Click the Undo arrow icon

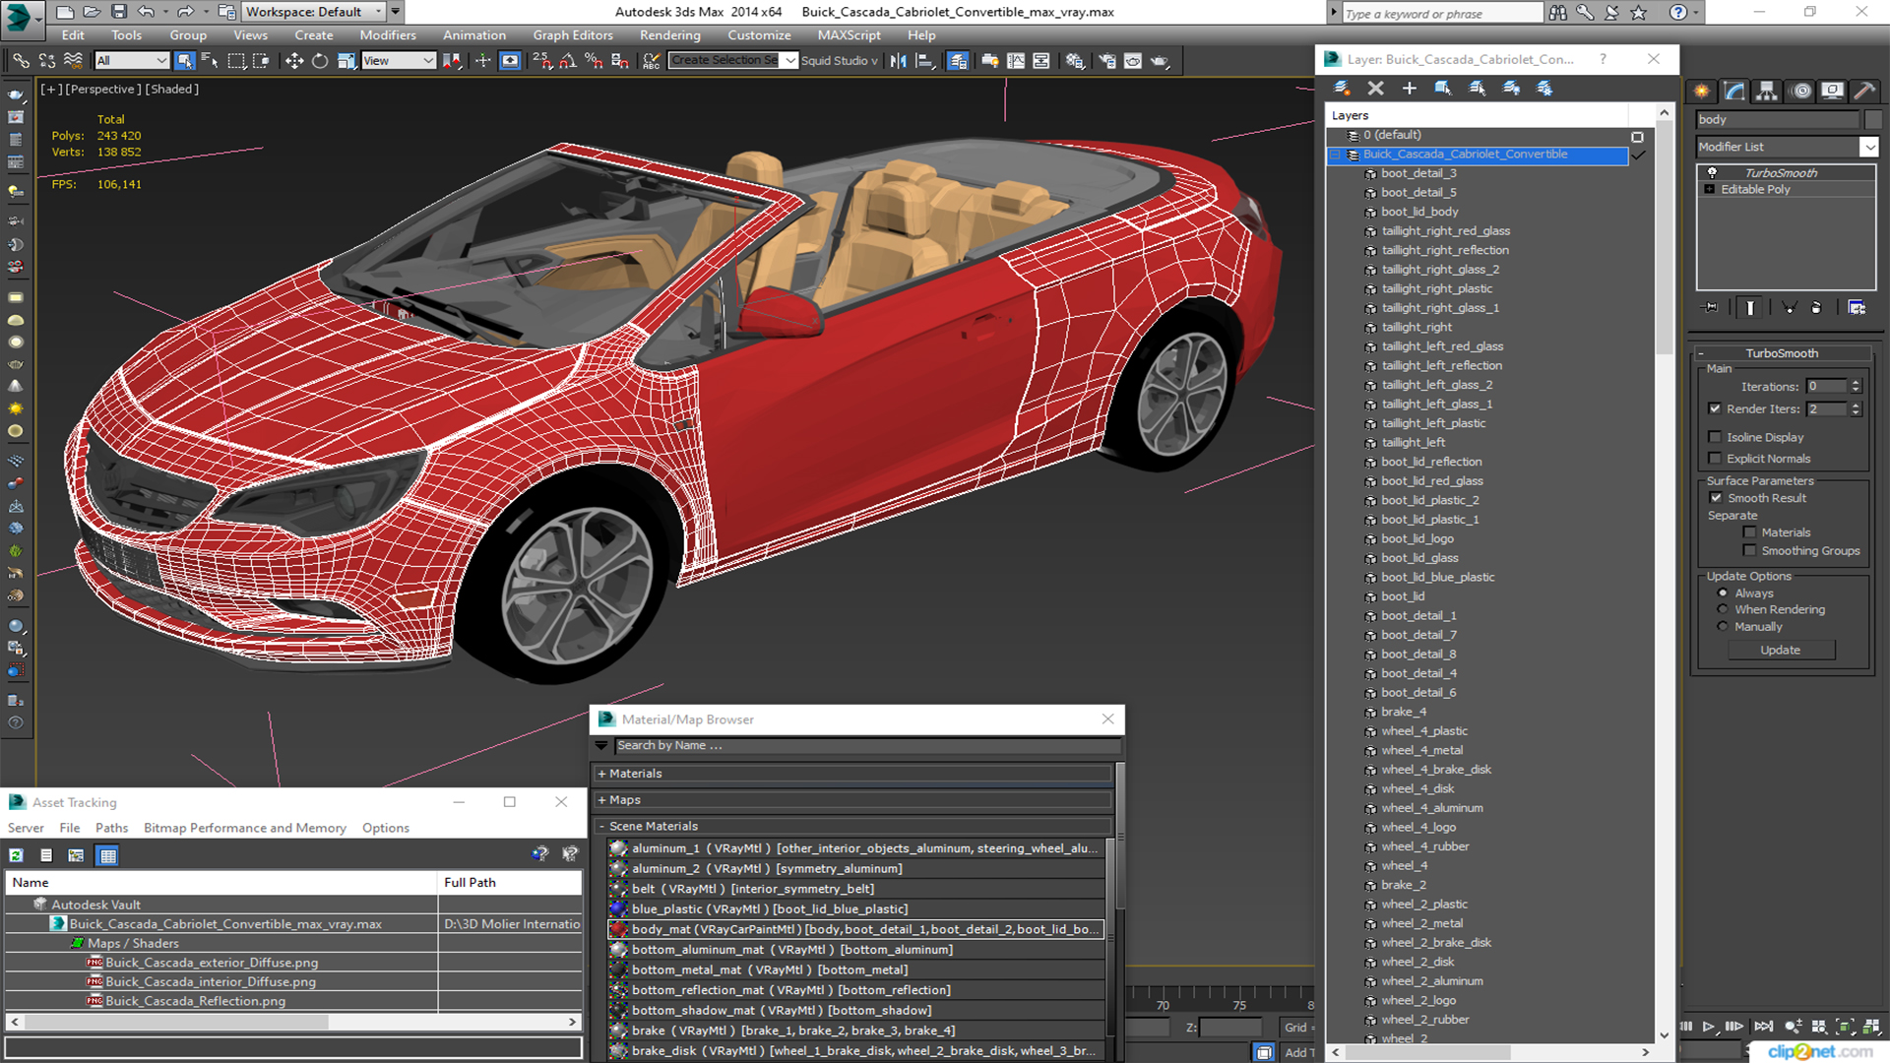click(146, 12)
